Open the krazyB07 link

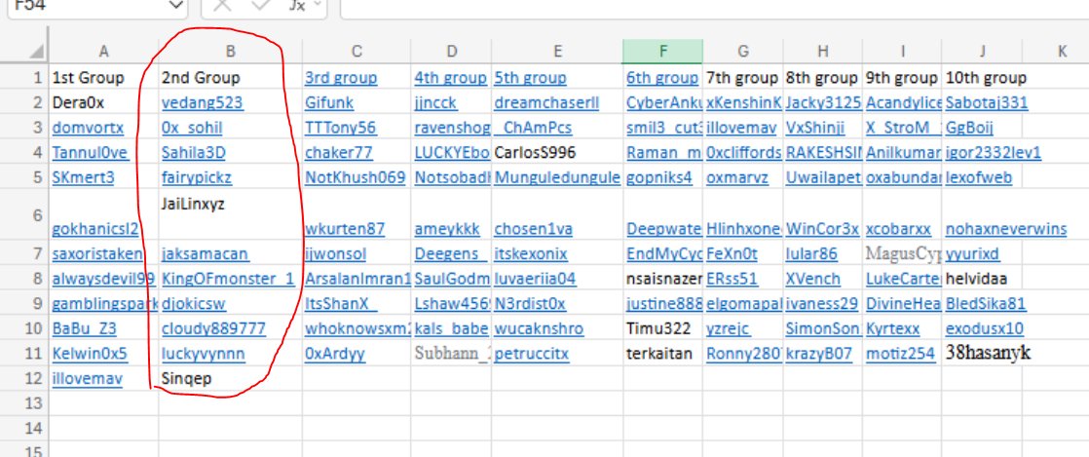[819, 354]
